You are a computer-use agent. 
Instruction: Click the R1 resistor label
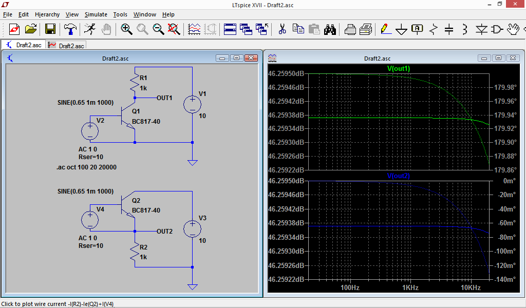(144, 78)
